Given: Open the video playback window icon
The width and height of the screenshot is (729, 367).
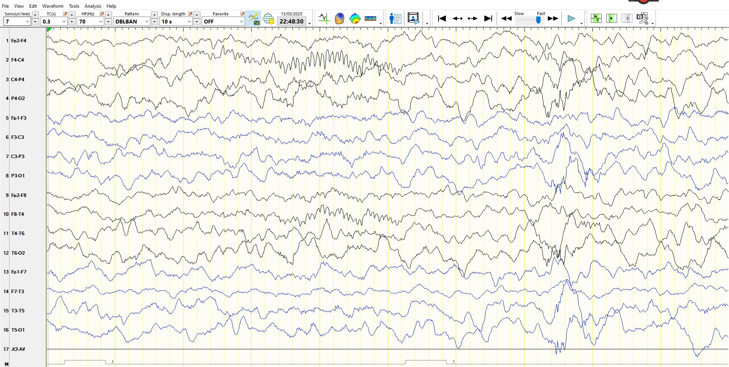Looking at the screenshot, I should click(414, 18).
